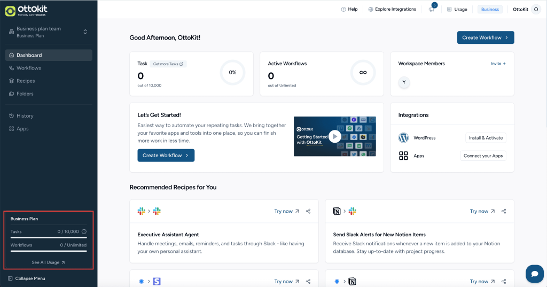Open the chat support bubble
The width and height of the screenshot is (547, 287).
click(x=534, y=273)
